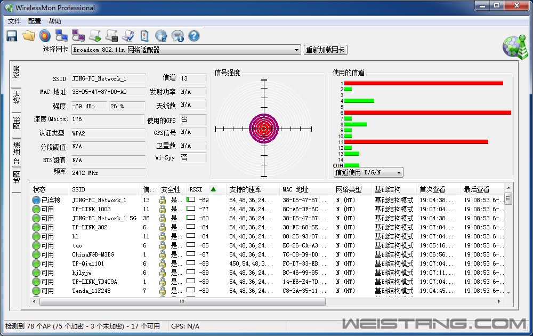The width and height of the screenshot is (533, 336).
Task: Click the globe with checkmark icon
Action: pos(161,36)
